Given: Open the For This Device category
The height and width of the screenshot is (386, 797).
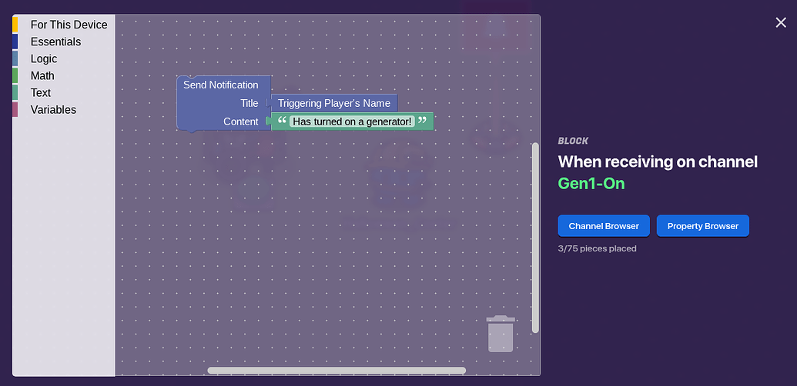Looking at the screenshot, I should [69, 25].
